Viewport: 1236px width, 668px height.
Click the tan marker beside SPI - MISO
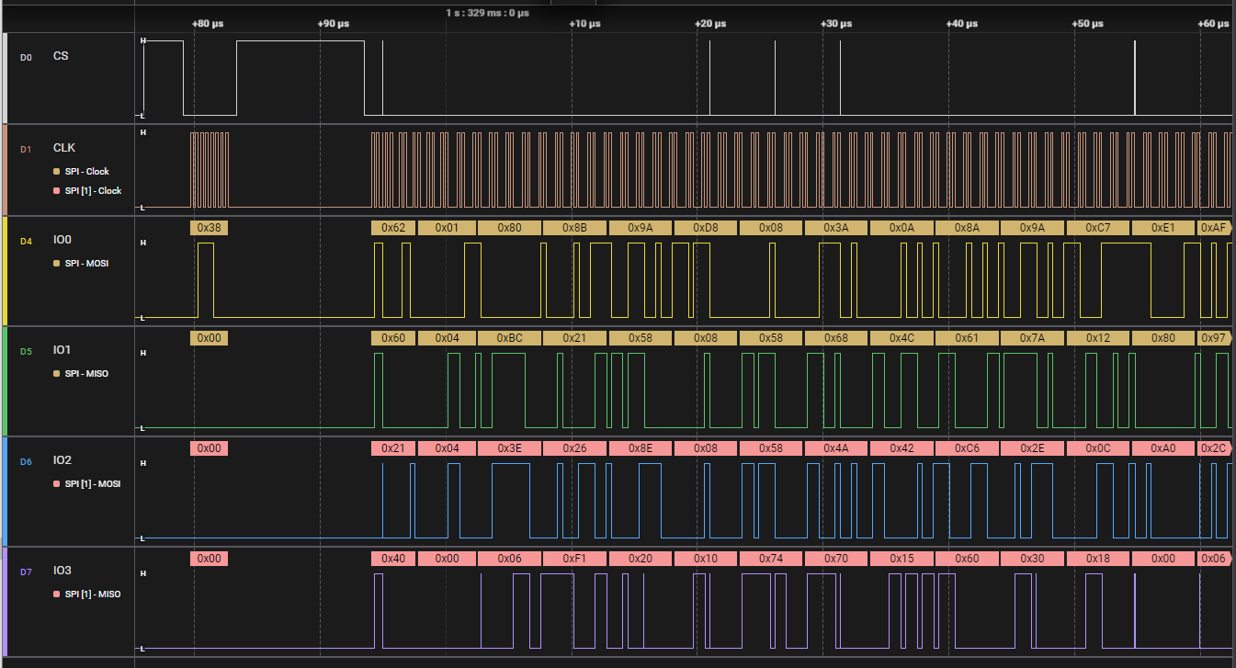[x=57, y=374]
